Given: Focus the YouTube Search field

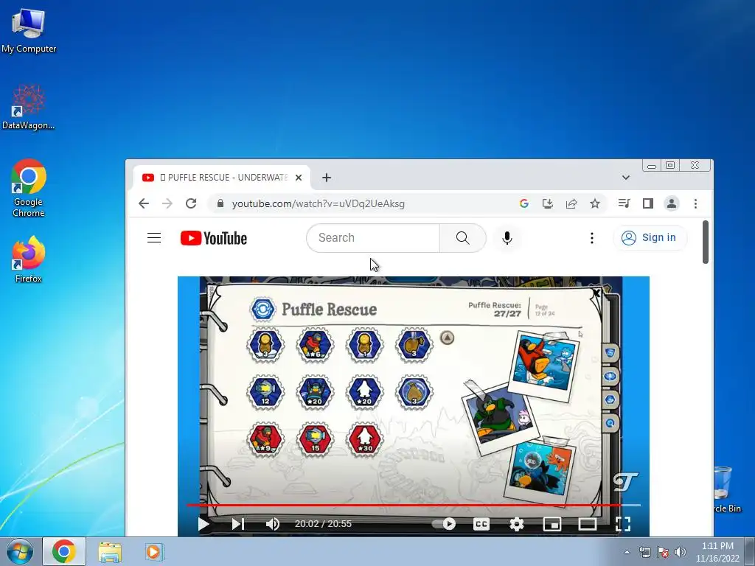Looking at the screenshot, I should [x=373, y=238].
